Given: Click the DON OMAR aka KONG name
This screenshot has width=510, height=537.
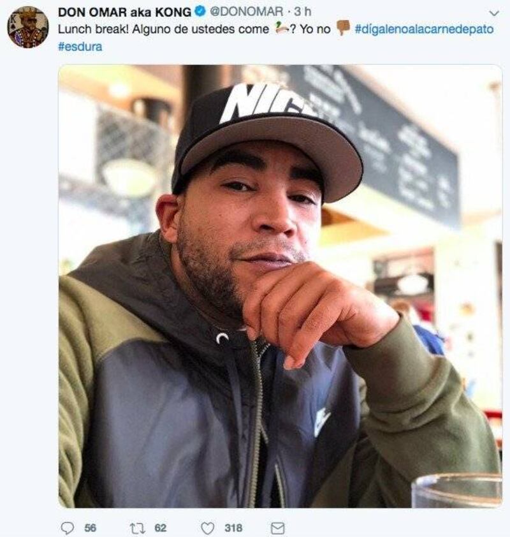Looking at the screenshot, I should (124, 11).
